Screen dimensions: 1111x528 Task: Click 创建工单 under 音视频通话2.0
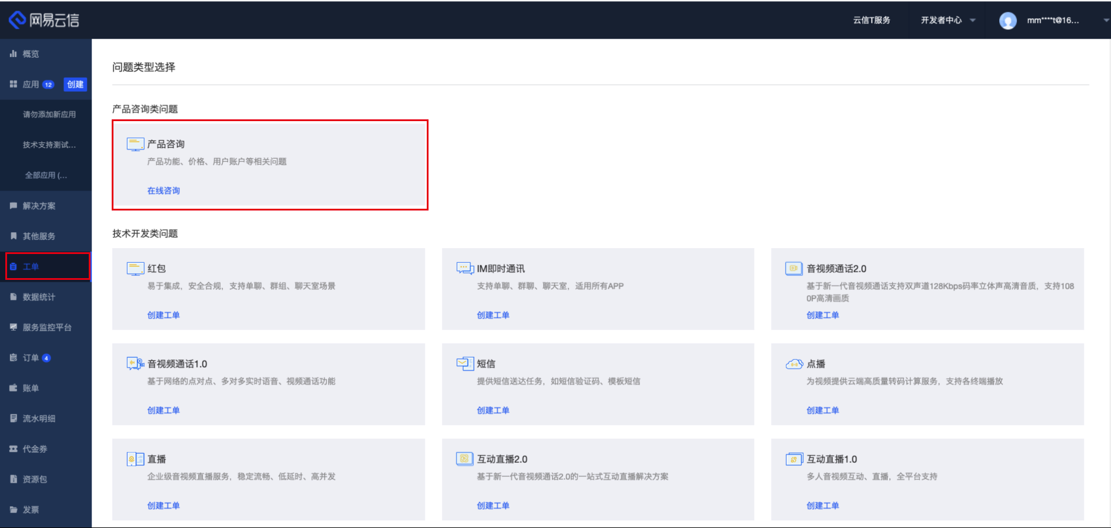(x=823, y=315)
